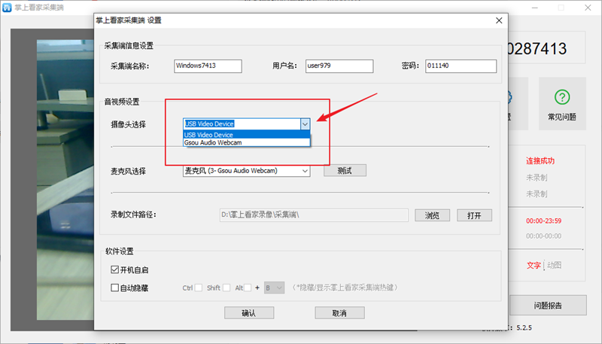Viewport: 602px width, 344px height.
Task: Click the 密码 field containing 011140
Action: coord(461,66)
